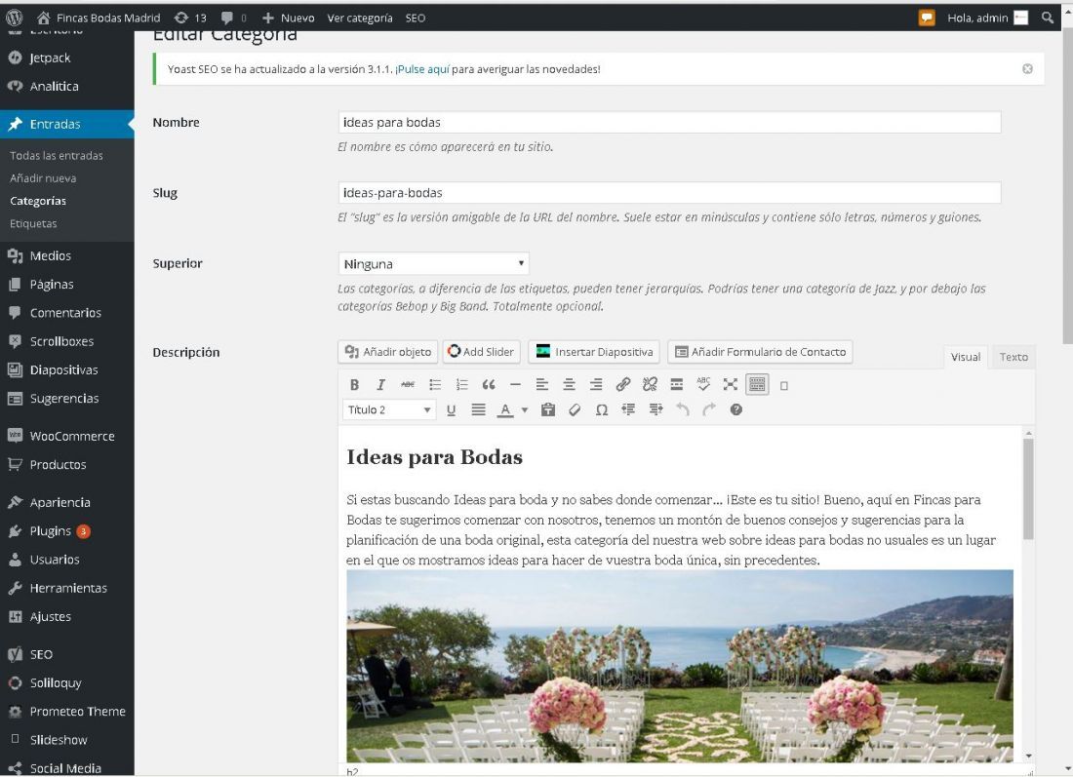
Task: Click the Añadir objeto button
Action: pos(388,352)
